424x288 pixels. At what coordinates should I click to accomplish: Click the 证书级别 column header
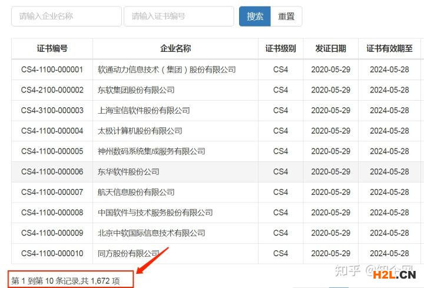click(280, 49)
